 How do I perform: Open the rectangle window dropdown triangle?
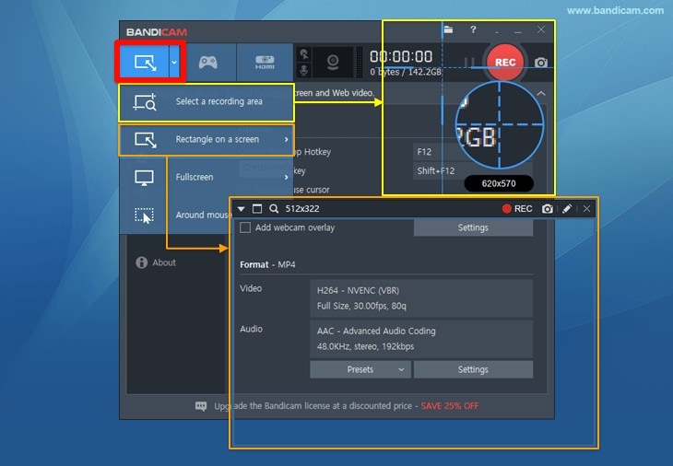[x=242, y=209]
